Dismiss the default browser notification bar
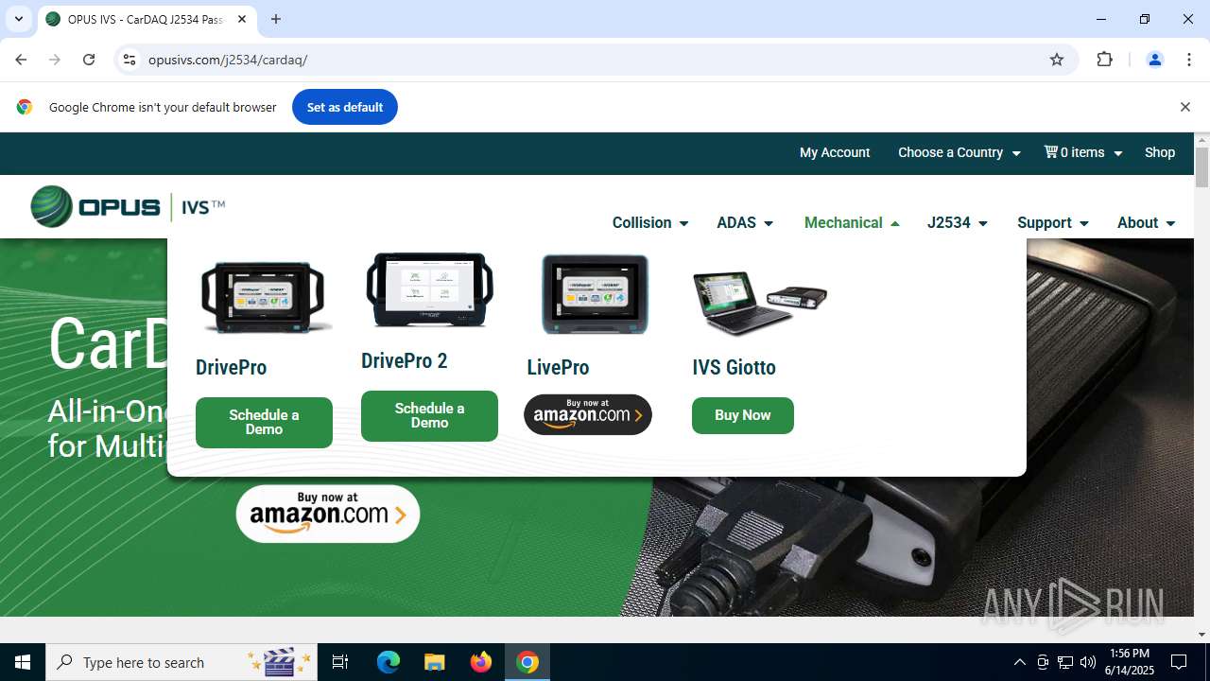This screenshot has height=681, width=1210. pyautogui.click(x=1184, y=107)
